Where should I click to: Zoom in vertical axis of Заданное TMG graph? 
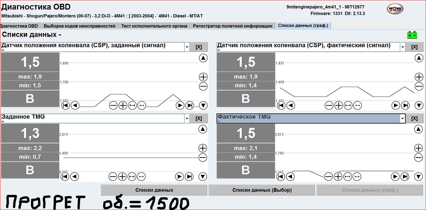click(203, 148)
